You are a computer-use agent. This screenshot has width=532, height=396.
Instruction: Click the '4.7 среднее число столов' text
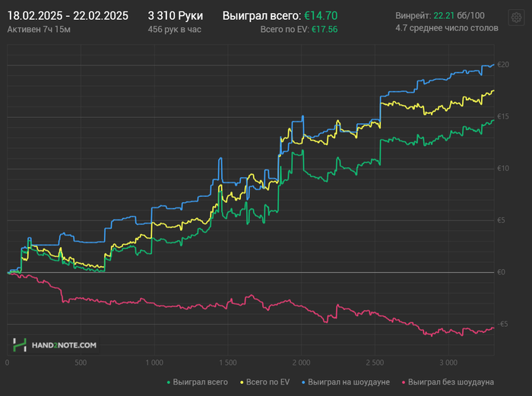[447, 28]
